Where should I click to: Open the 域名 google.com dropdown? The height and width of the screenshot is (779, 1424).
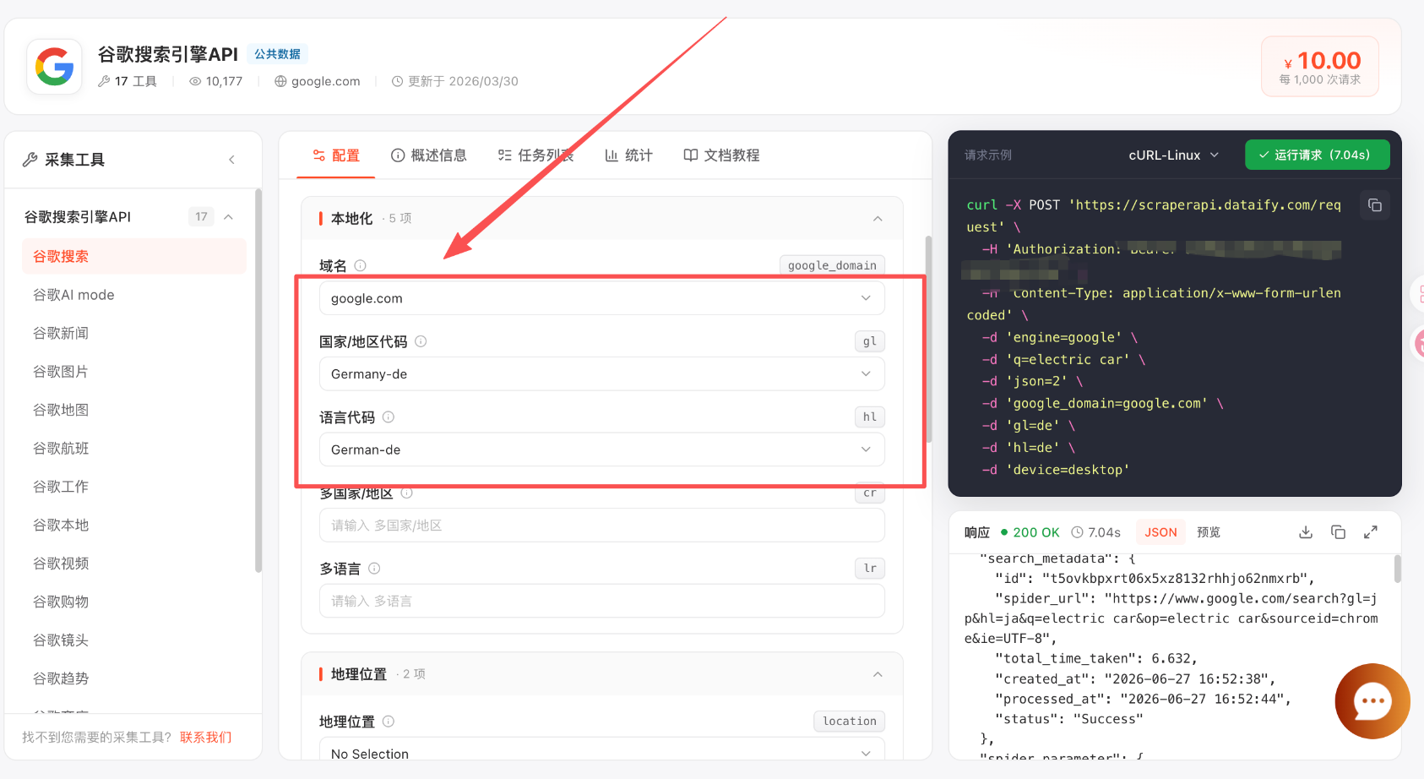tap(602, 298)
